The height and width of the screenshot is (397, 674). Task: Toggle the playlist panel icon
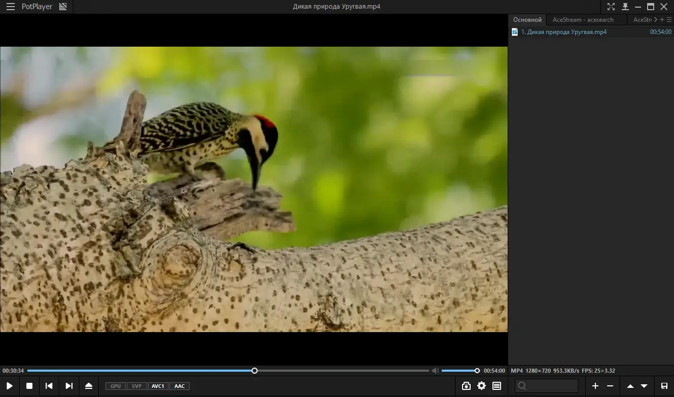497,386
